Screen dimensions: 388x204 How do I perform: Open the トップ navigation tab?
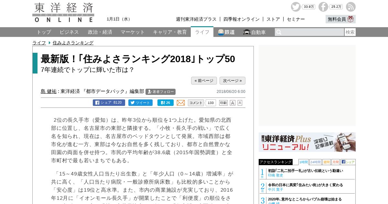[x=44, y=32]
